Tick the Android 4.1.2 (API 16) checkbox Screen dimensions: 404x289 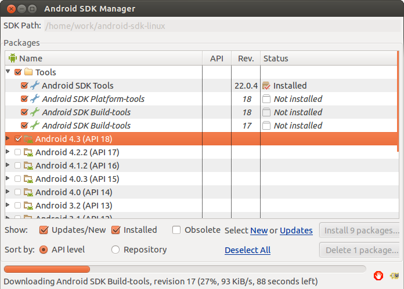[x=18, y=166]
